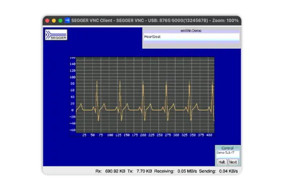Click the 400 x-axis label

(209, 135)
